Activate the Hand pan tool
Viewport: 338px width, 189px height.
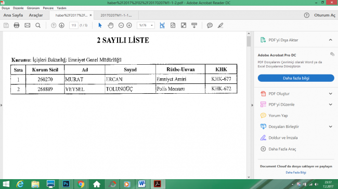111,25
